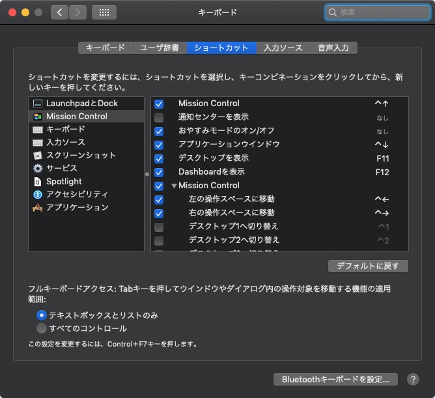Uncheck the アプリケーションウインドウ checkbox

tap(159, 145)
